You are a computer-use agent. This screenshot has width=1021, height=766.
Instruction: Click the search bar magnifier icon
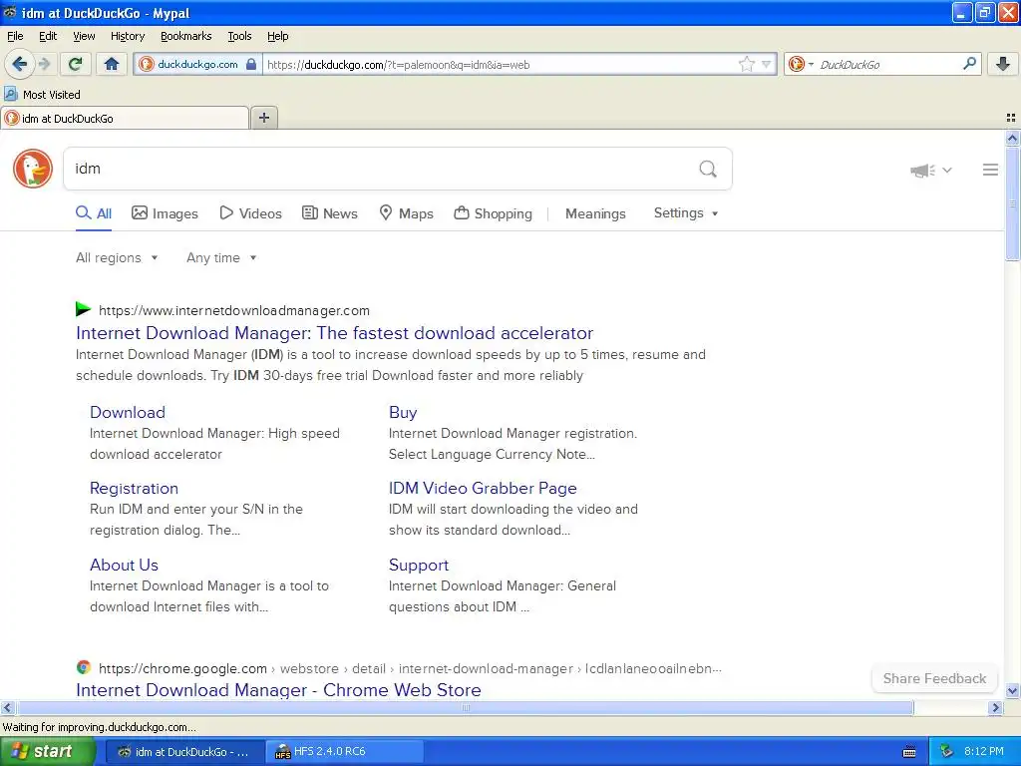click(x=969, y=64)
